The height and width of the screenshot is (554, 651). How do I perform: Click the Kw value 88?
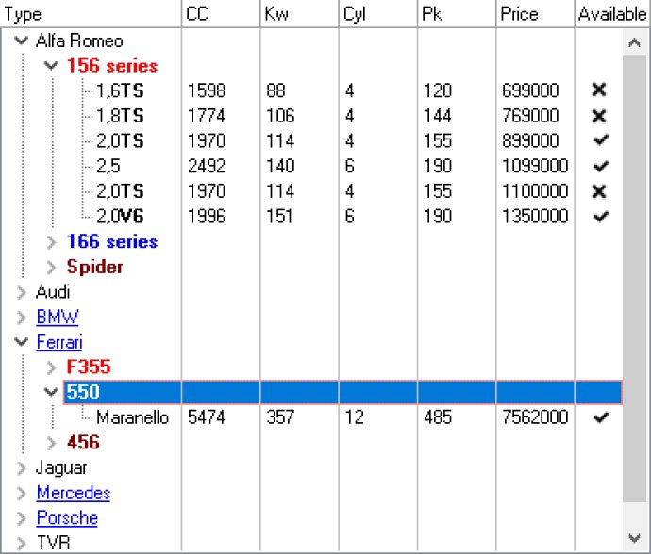275,90
